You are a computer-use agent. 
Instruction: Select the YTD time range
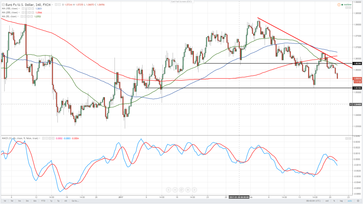click(x=43, y=201)
